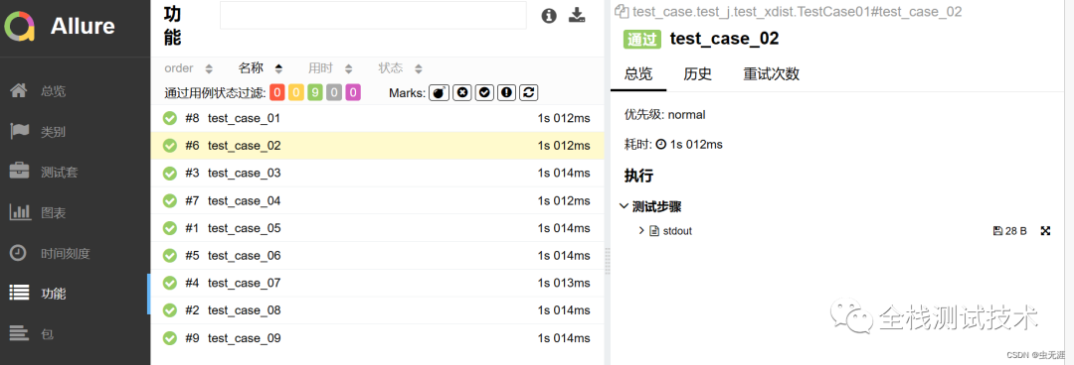The image size is (1074, 365).
Task: Toggle the gray skipped status filter
Action: coord(333,92)
